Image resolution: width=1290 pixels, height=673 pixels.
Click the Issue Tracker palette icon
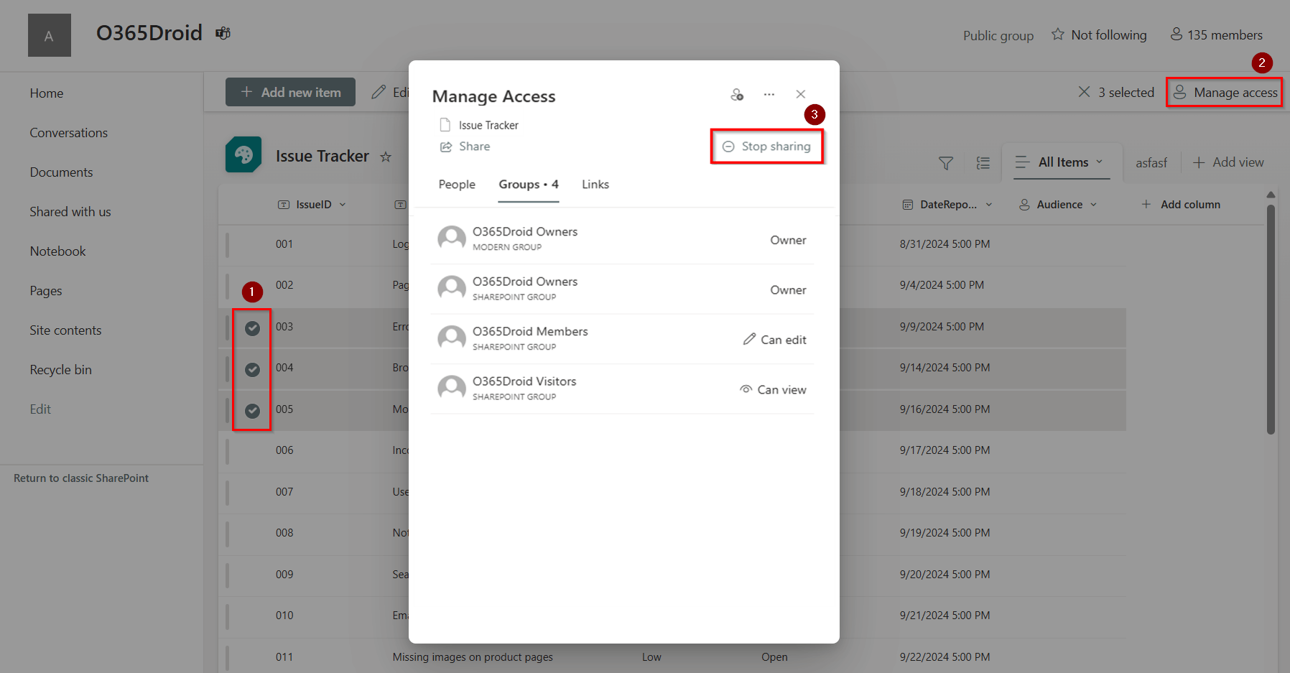click(x=244, y=154)
